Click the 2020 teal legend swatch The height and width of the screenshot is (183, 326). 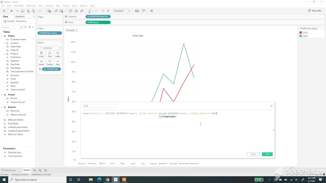301,36
